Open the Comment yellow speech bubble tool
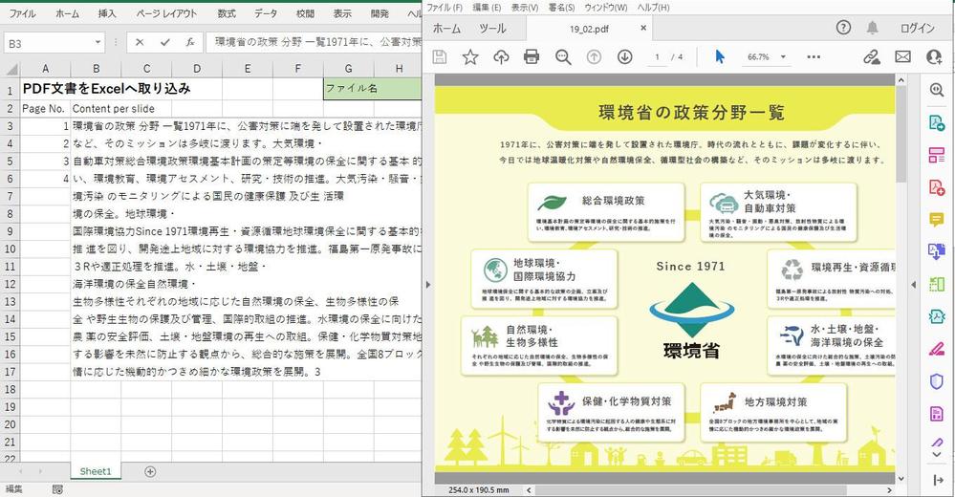Screen dimensions: 955x497 [x=937, y=219]
